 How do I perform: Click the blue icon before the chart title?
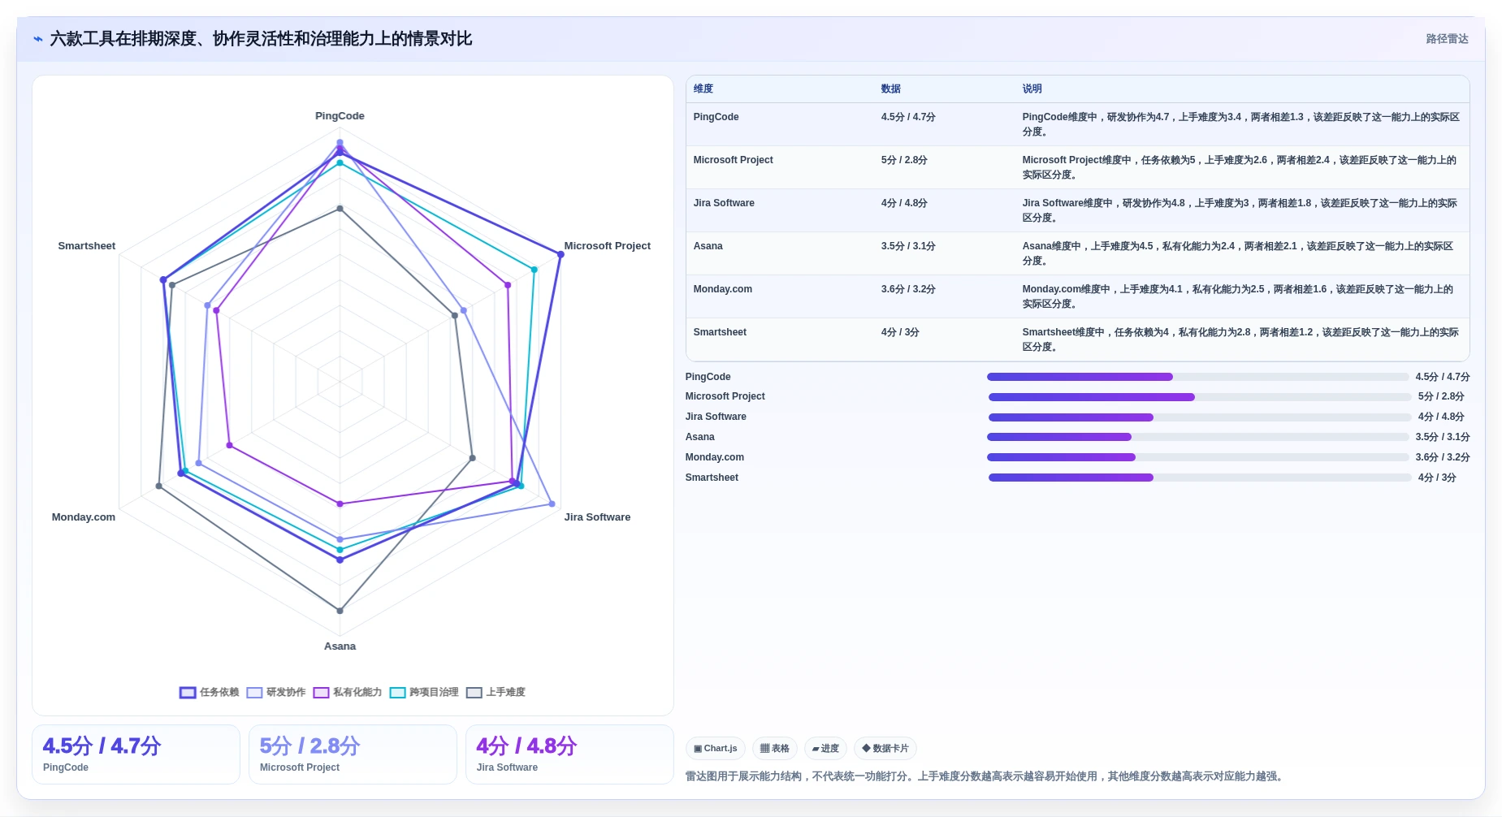point(38,39)
